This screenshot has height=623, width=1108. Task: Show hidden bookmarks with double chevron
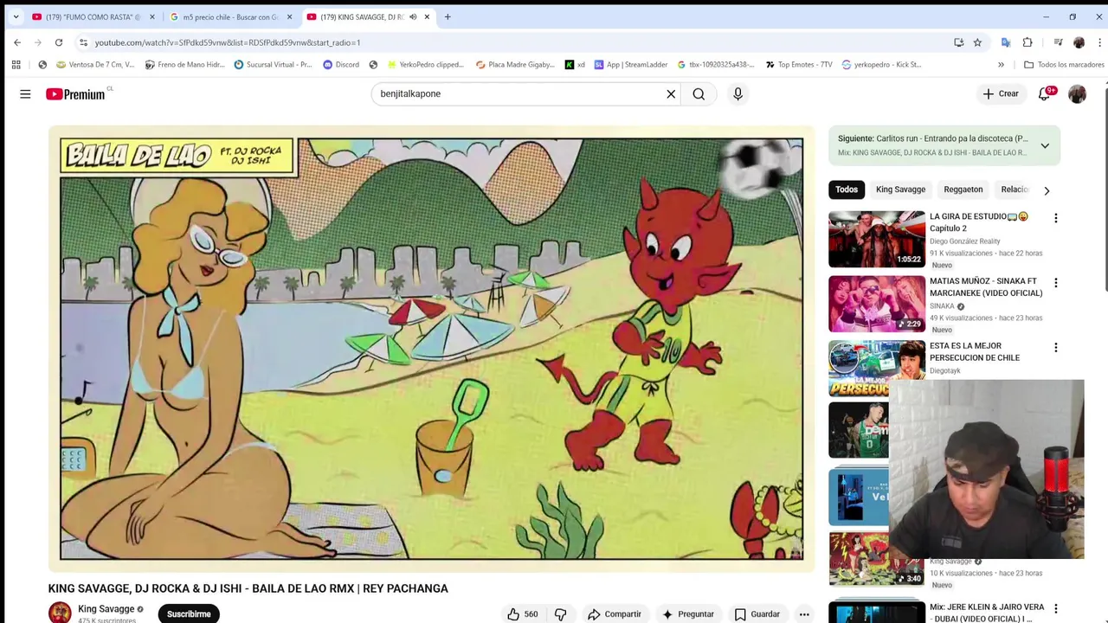tap(1001, 65)
